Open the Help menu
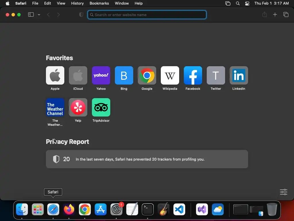 click(x=139, y=3)
